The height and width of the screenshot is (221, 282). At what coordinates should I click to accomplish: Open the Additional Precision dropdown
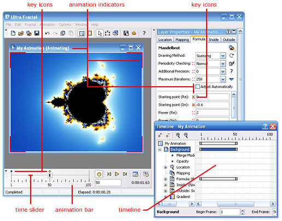(223, 71)
